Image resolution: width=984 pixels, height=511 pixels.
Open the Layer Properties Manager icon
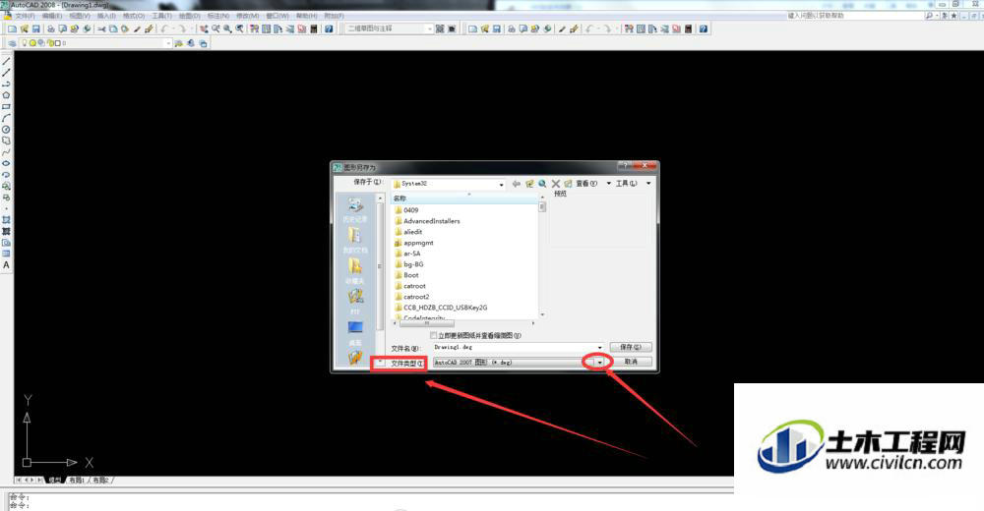point(12,43)
